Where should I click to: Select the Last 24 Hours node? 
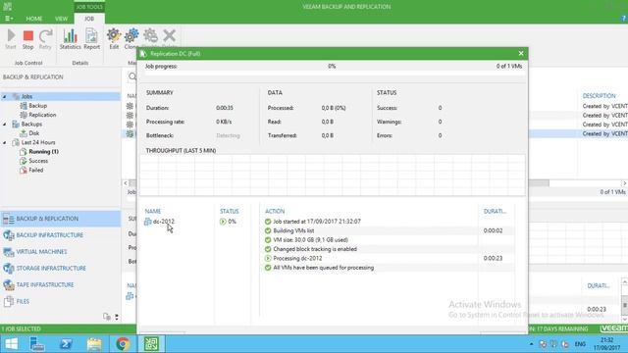[38, 142]
